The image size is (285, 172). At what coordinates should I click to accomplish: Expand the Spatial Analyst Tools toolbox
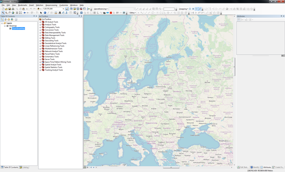pos(40,64)
